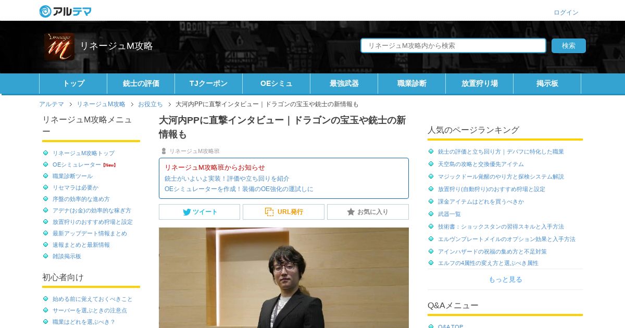Image resolution: width=625 pixels, height=328 pixels.
Task: Open the トップ navigation tab
Action: [x=73, y=83]
